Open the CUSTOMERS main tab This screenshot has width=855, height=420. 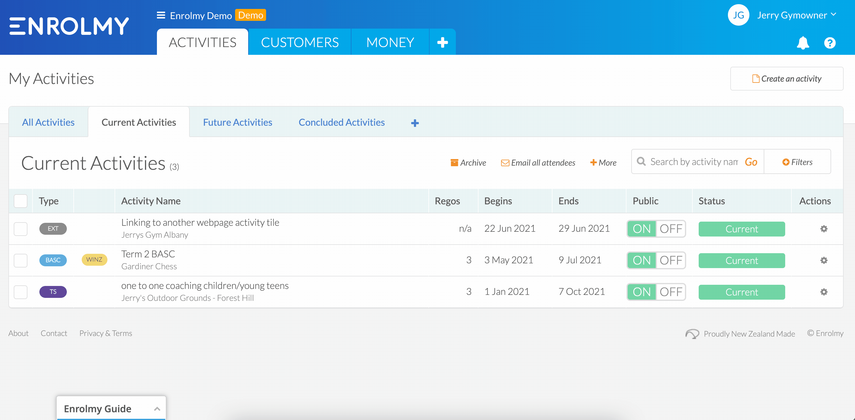pyautogui.click(x=300, y=42)
